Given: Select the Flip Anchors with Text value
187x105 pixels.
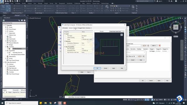Looking at the screenshot, I should [x=87, y=52].
